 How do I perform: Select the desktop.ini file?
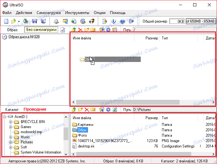pyautogui.click(x=86, y=146)
